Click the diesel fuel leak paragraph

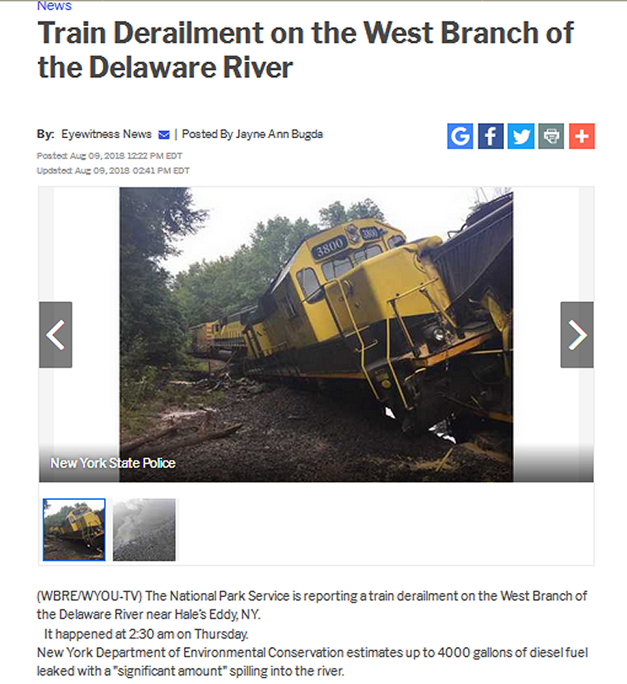[313, 662]
